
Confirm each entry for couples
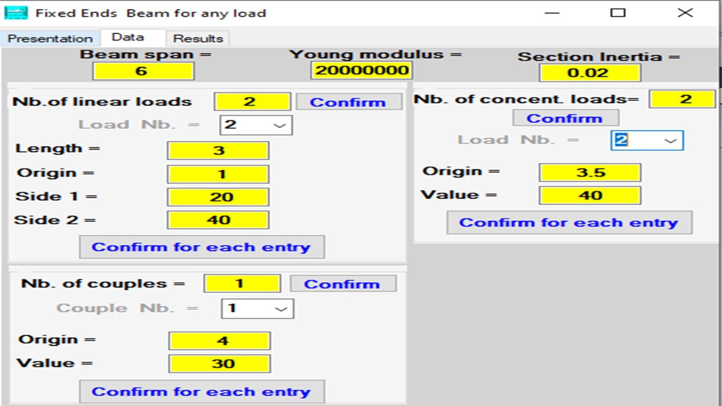[202, 392]
